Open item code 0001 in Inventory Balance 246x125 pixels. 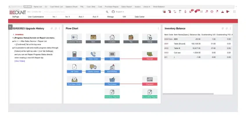point(166,44)
